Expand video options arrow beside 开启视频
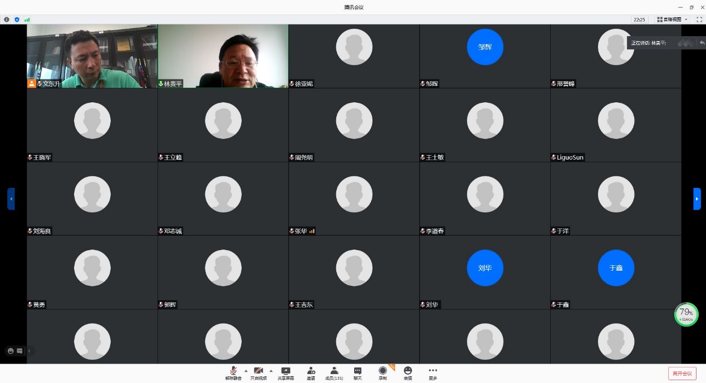The width and height of the screenshot is (706, 383). click(271, 370)
